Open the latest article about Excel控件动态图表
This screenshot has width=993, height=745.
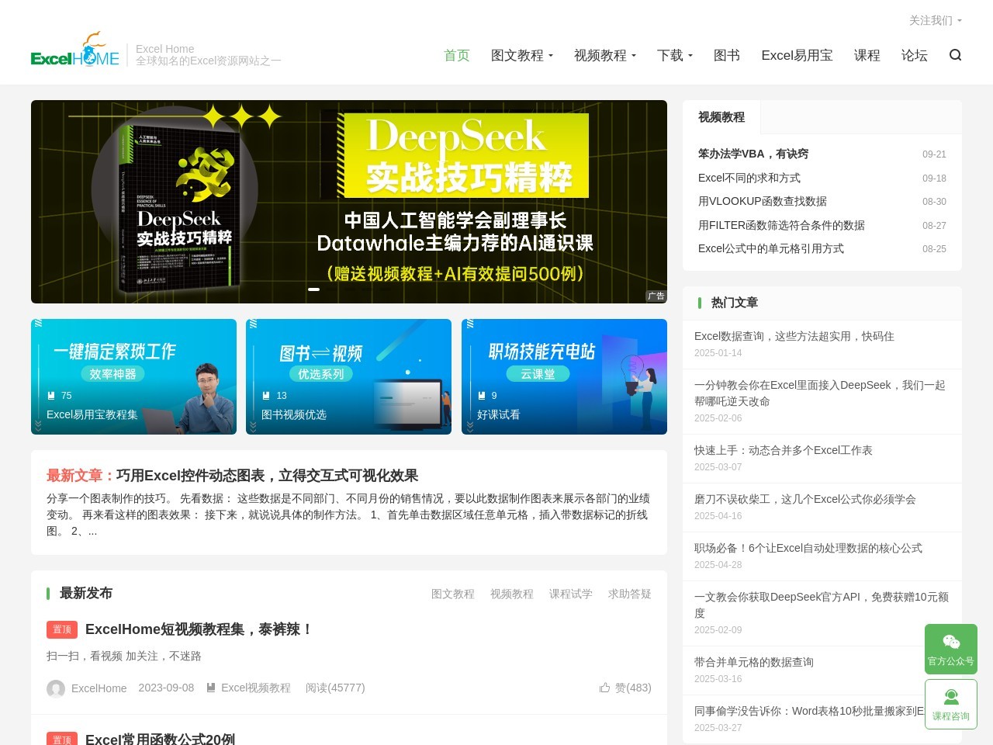pyautogui.click(x=267, y=476)
